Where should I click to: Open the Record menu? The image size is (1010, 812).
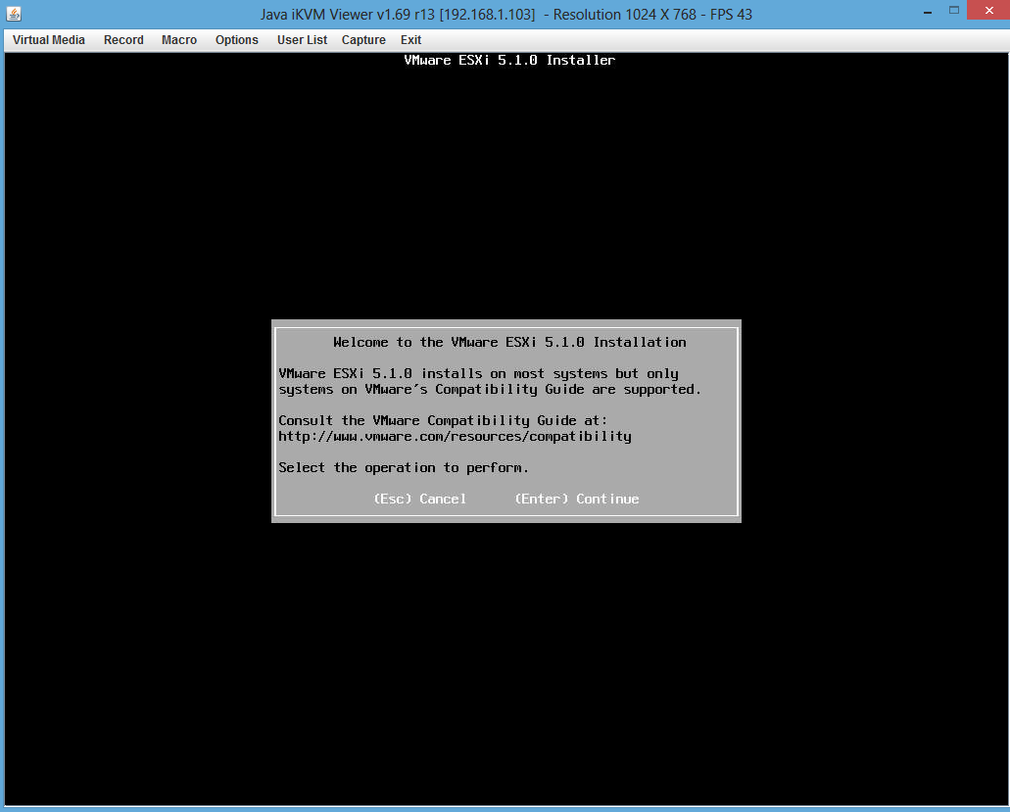click(123, 40)
